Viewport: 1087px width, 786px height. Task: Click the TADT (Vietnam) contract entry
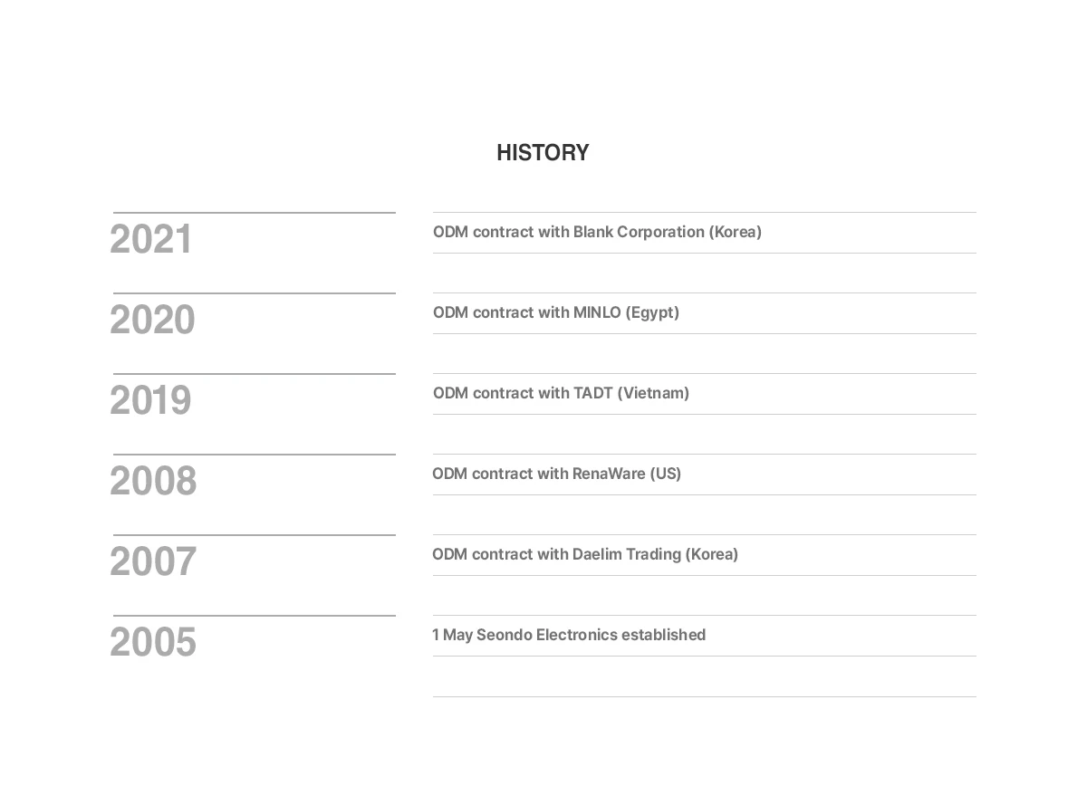(561, 393)
